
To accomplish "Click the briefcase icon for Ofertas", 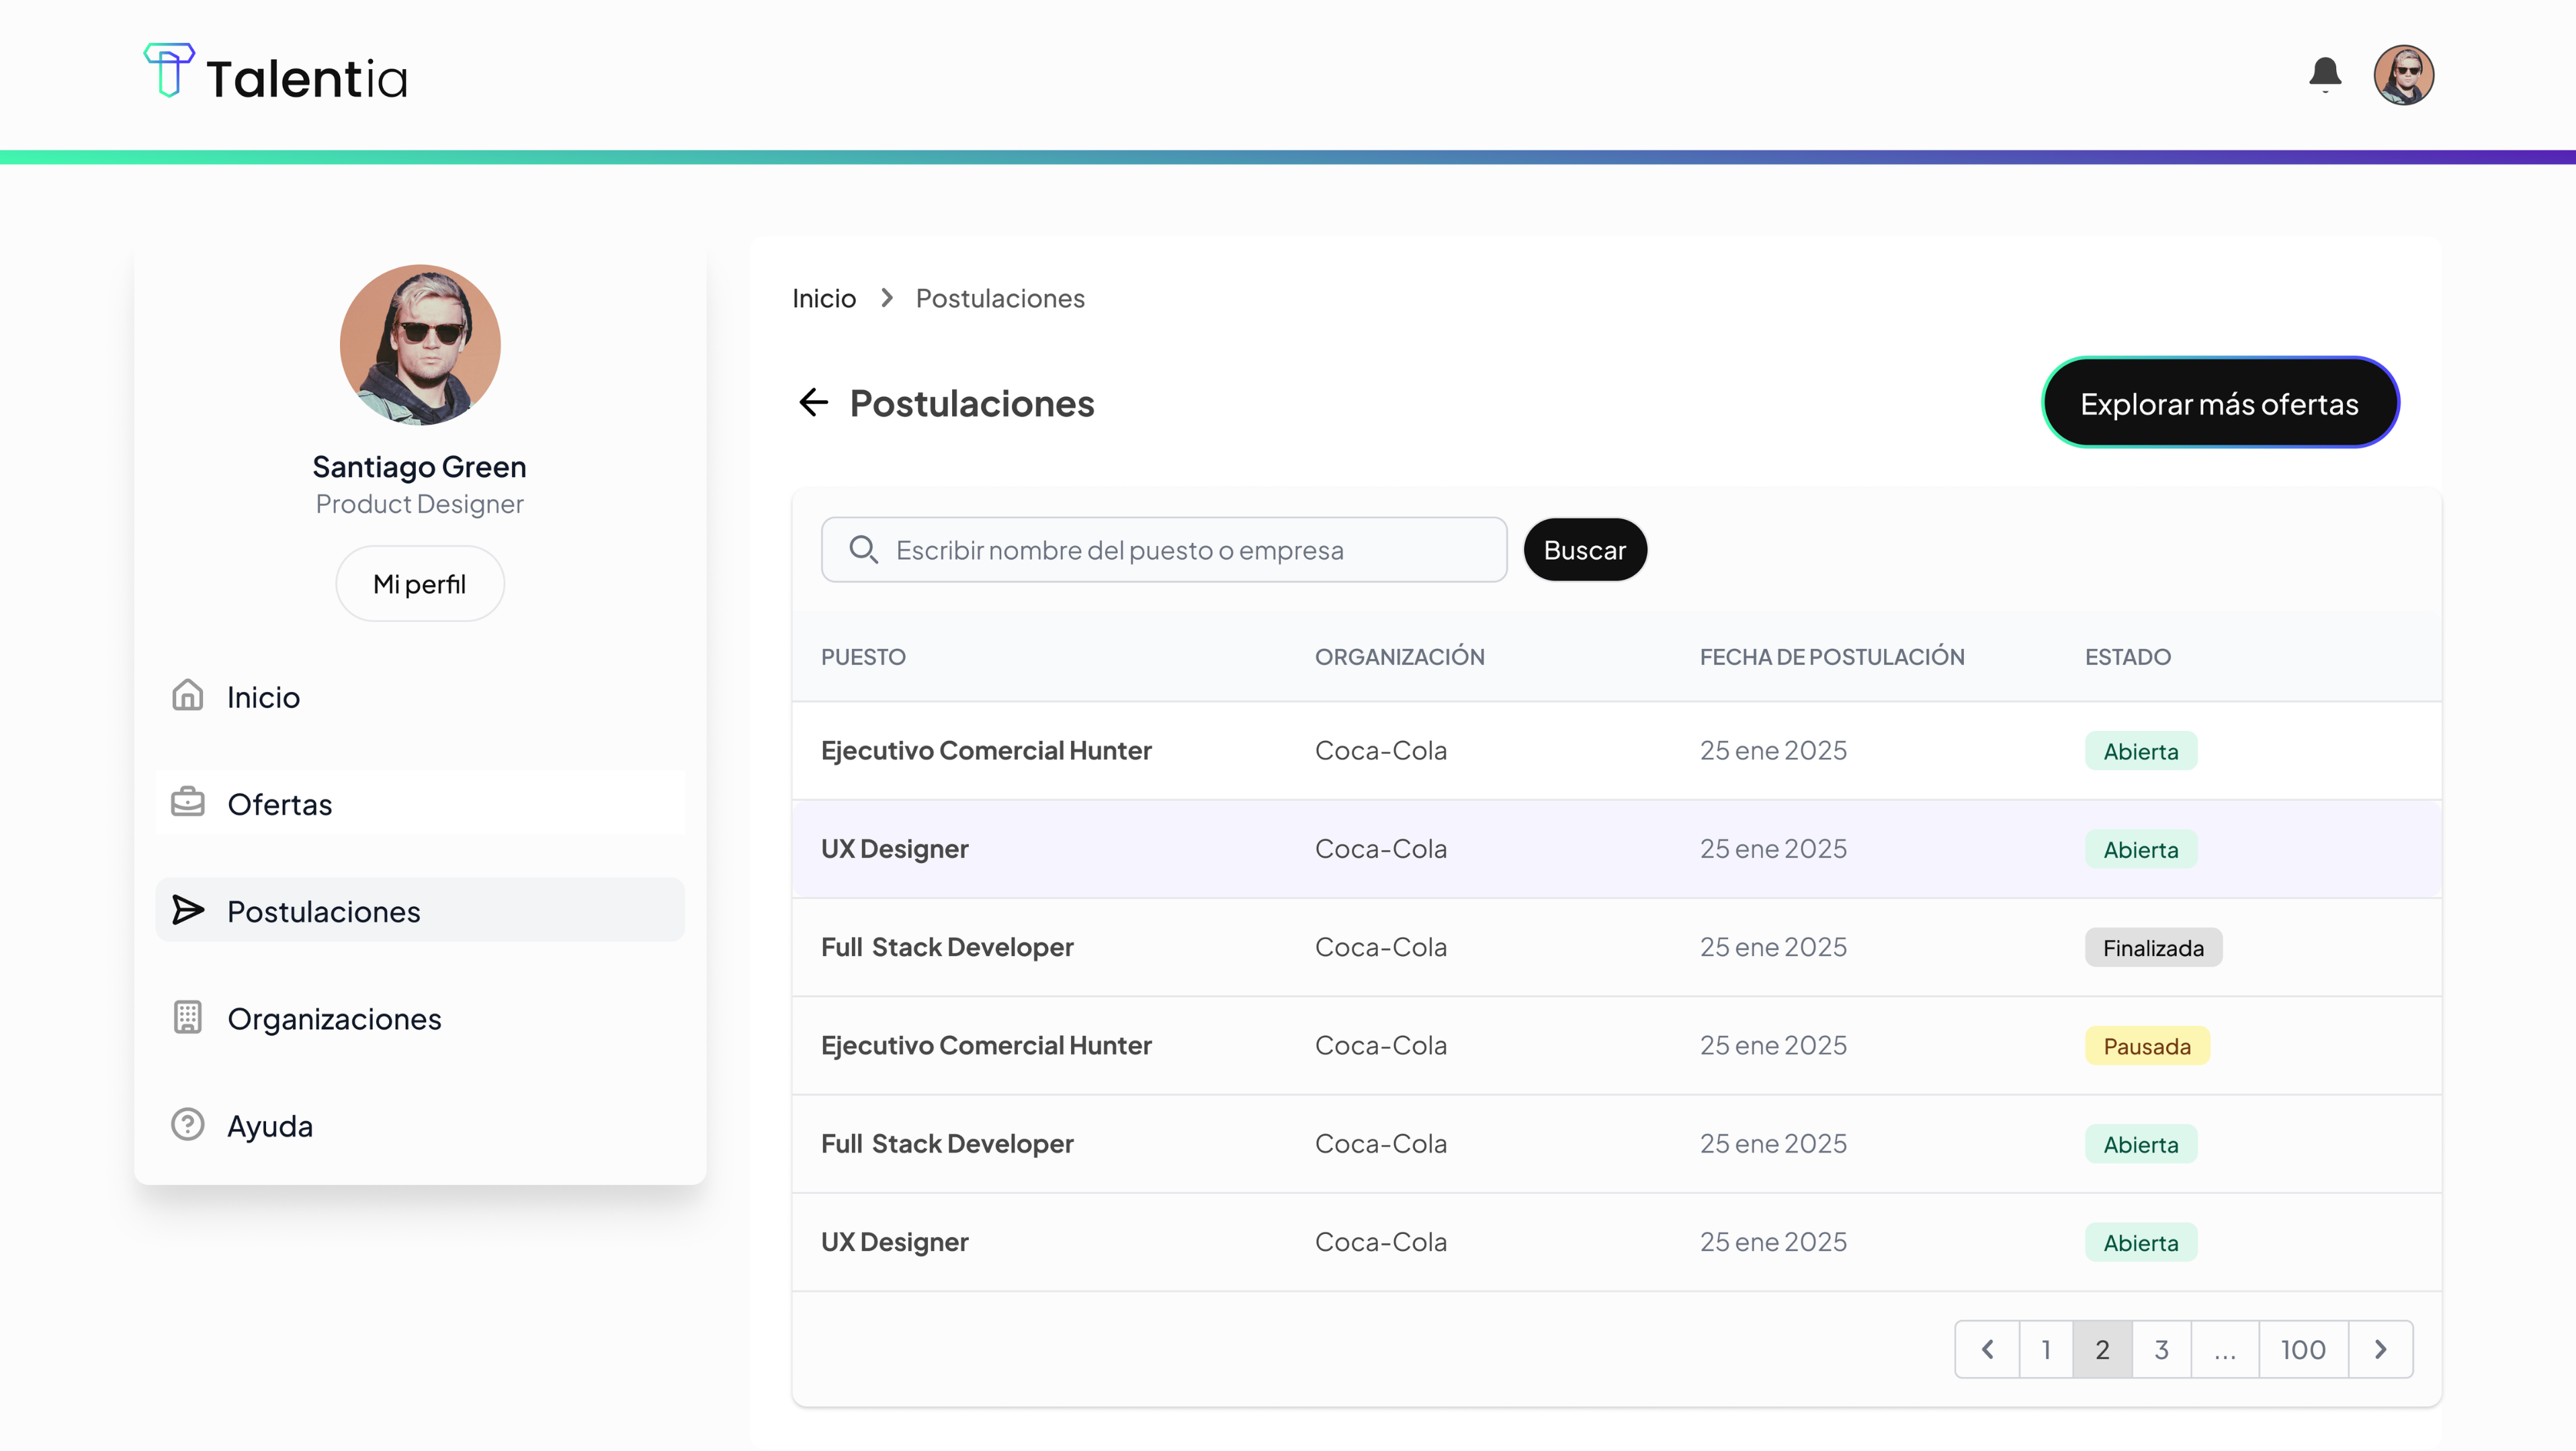I will pyautogui.click(x=187, y=803).
